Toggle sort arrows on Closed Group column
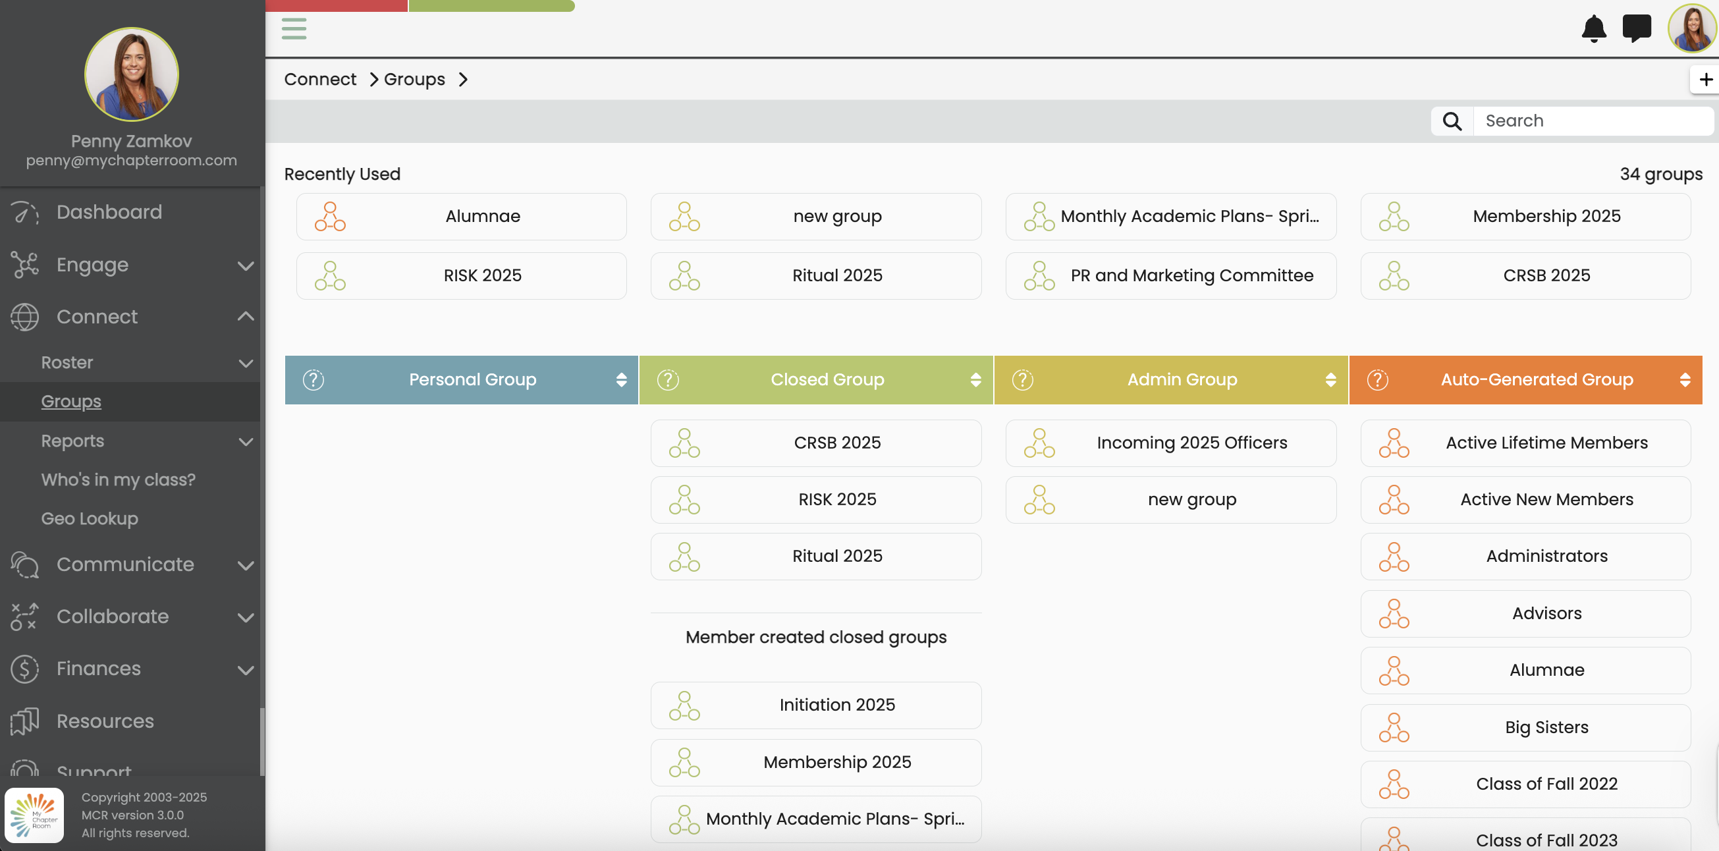Screen dimensions: 1719x851 (x=975, y=380)
